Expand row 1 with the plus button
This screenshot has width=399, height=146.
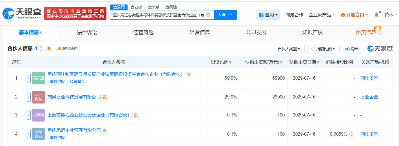[x=29, y=78]
